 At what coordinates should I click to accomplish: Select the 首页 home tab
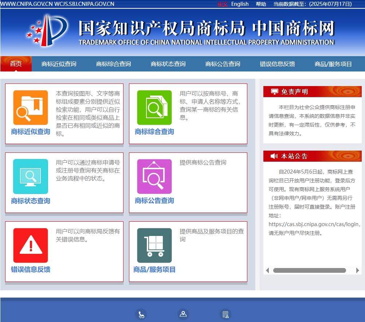pos(16,64)
